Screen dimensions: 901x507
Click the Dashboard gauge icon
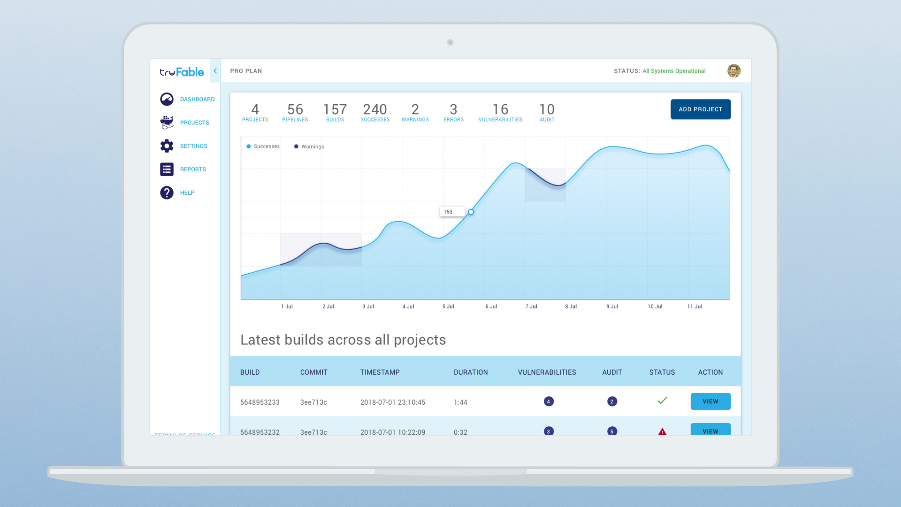click(x=167, y=99)
